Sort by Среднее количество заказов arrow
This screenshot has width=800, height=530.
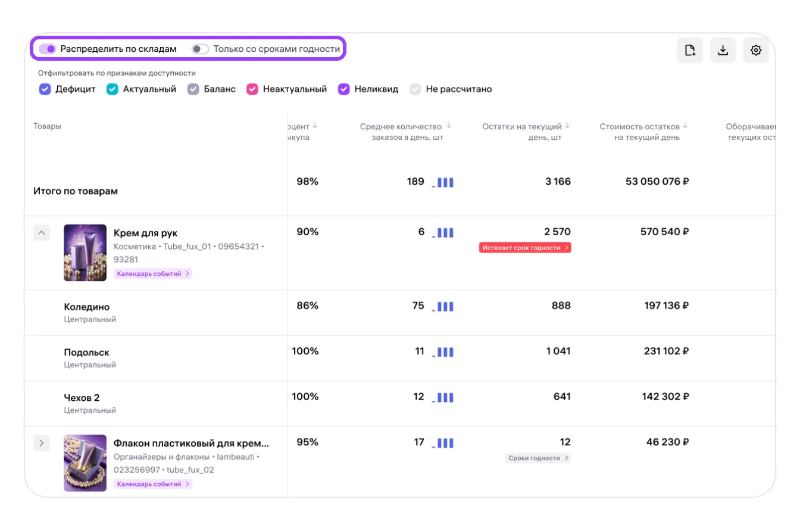tap(449, 126)
